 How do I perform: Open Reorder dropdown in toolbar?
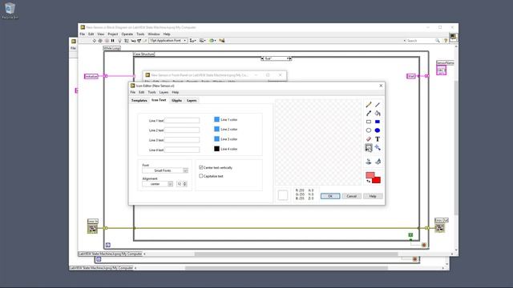212,41
